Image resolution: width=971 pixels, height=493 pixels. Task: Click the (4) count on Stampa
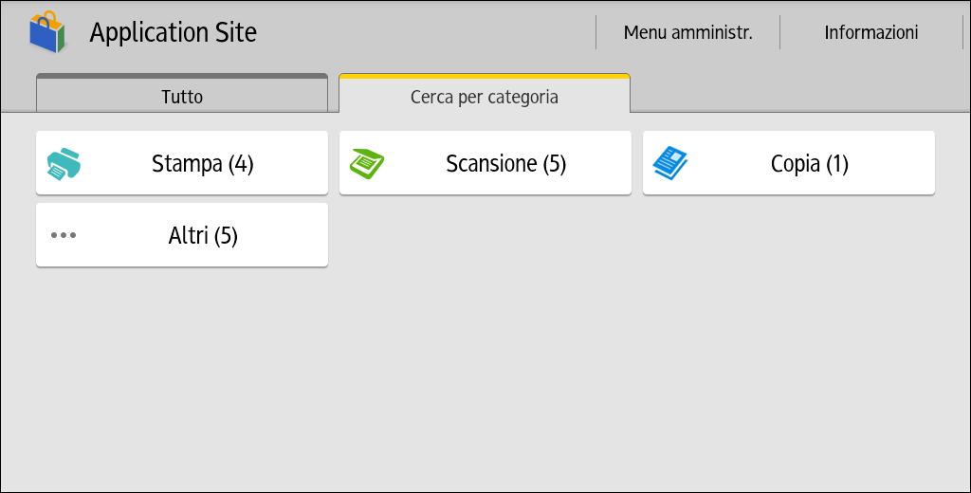[241, 164]
